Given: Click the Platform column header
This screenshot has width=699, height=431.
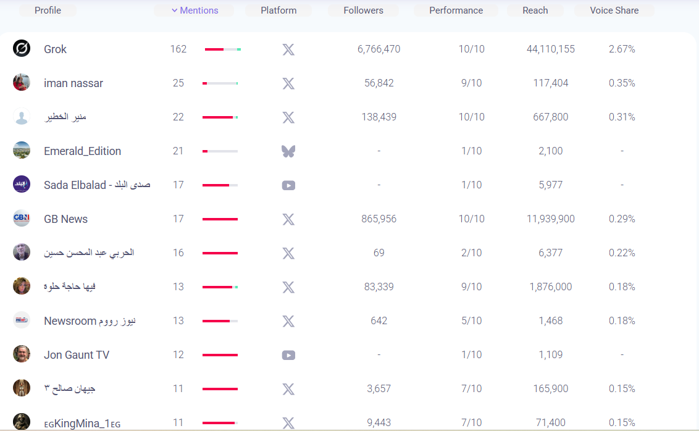Looking at the screenshot, I should point(278,10).
